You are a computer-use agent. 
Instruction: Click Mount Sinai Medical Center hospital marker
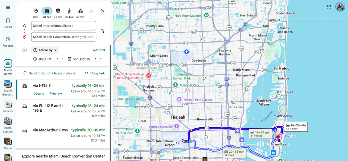click(x=149, y=76)
